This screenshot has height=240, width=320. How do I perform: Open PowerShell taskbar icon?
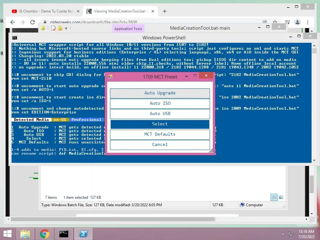83,234
